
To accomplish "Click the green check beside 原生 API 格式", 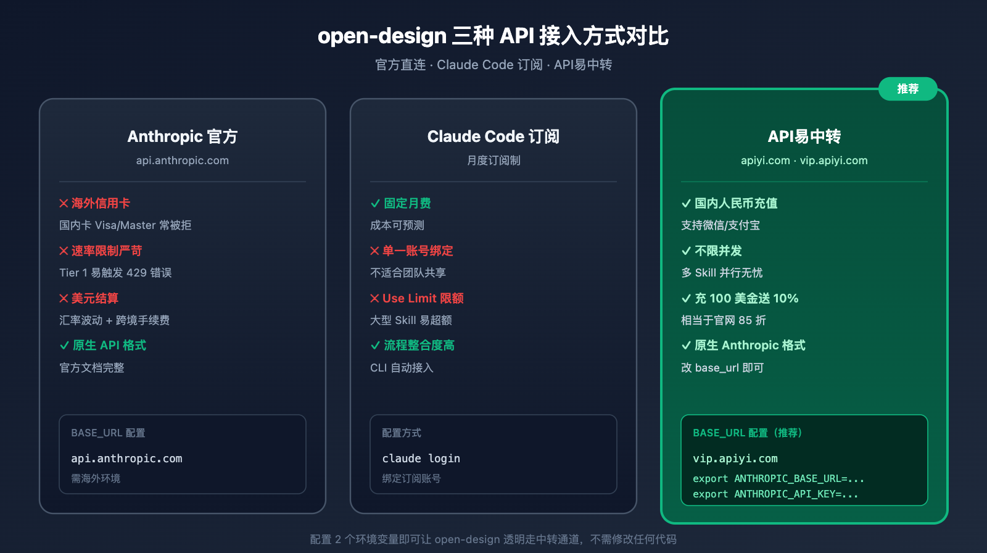I will [64, 346].
